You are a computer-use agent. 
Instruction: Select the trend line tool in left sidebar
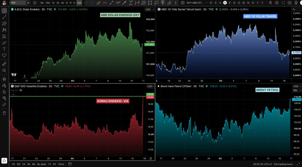pos(4,17)
